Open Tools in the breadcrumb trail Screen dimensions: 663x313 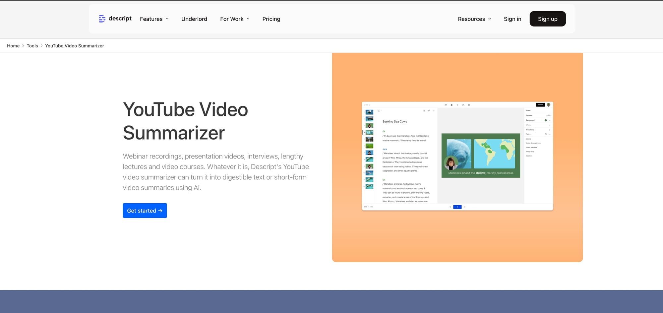pyautogui.click(x=32, y=46)
